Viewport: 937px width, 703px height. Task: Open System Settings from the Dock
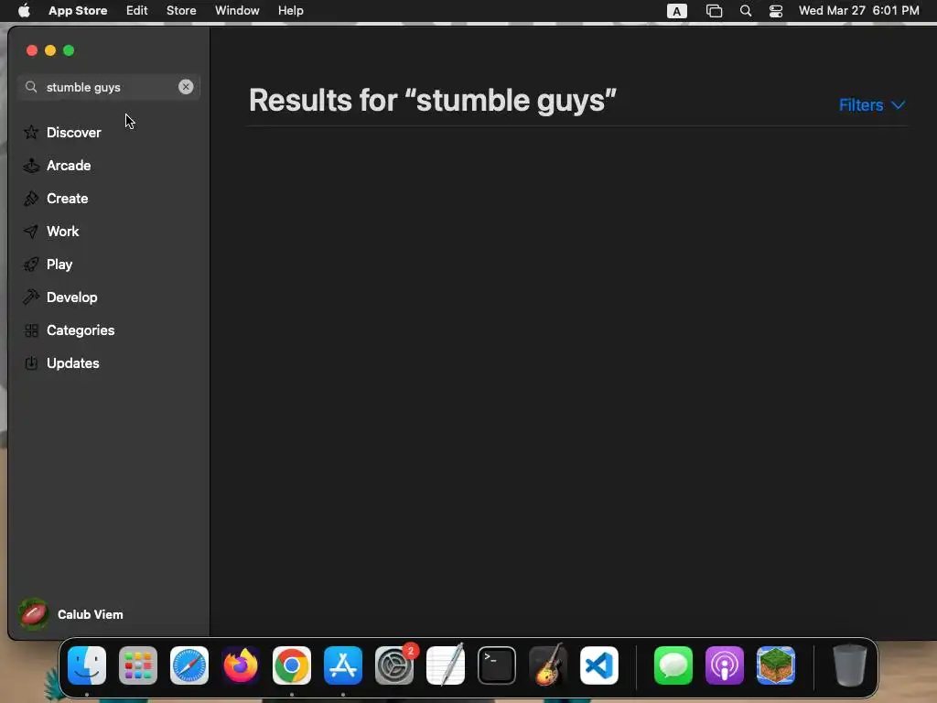click(x=394, y=665)
